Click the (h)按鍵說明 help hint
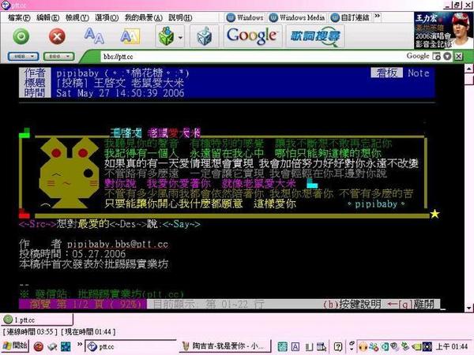Viewport: 474px width, 355px height. [x=352, y=305]
